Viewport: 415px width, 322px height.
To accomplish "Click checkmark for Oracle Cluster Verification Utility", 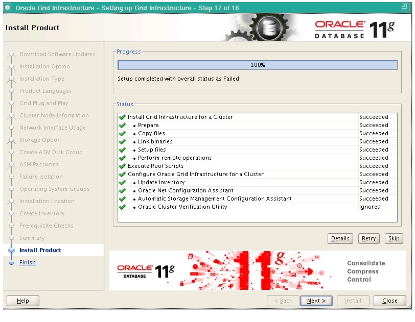I will pyautogui.click(x=122, y=207).
